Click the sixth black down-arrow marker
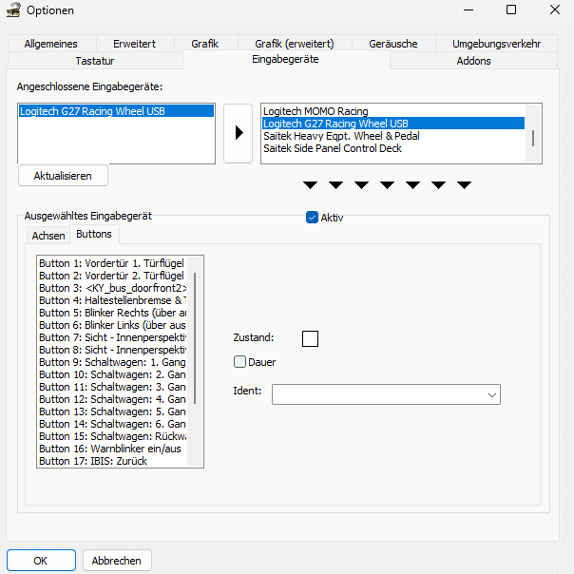Image resolution: width=574 pixels, height=574 pixels. click(x=438, y=185)
